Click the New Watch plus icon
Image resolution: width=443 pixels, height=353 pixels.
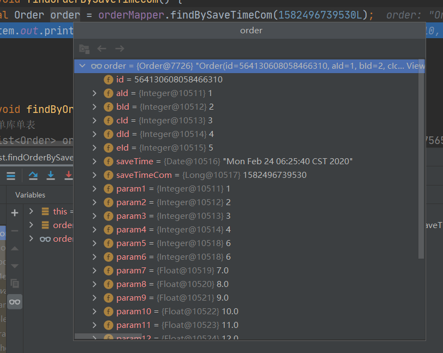[x=15, y=213]
